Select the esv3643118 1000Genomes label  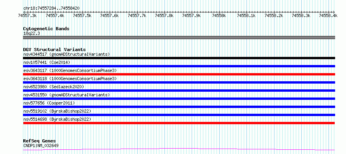(x=70, y=79)
